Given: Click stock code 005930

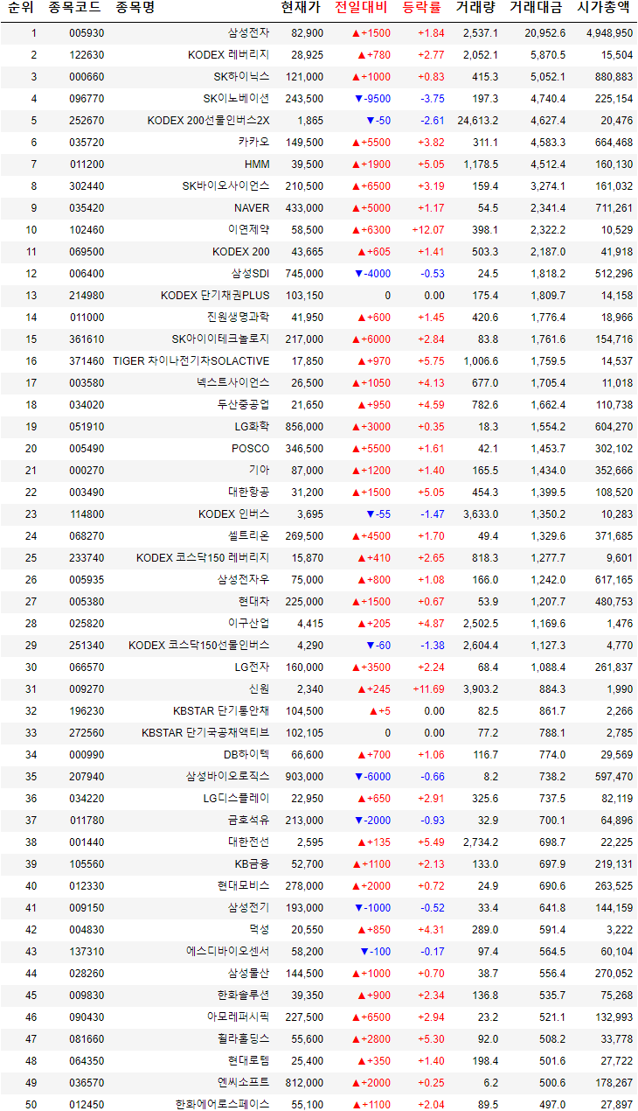Looking at the screenshot, I should [x=87, y=33].
